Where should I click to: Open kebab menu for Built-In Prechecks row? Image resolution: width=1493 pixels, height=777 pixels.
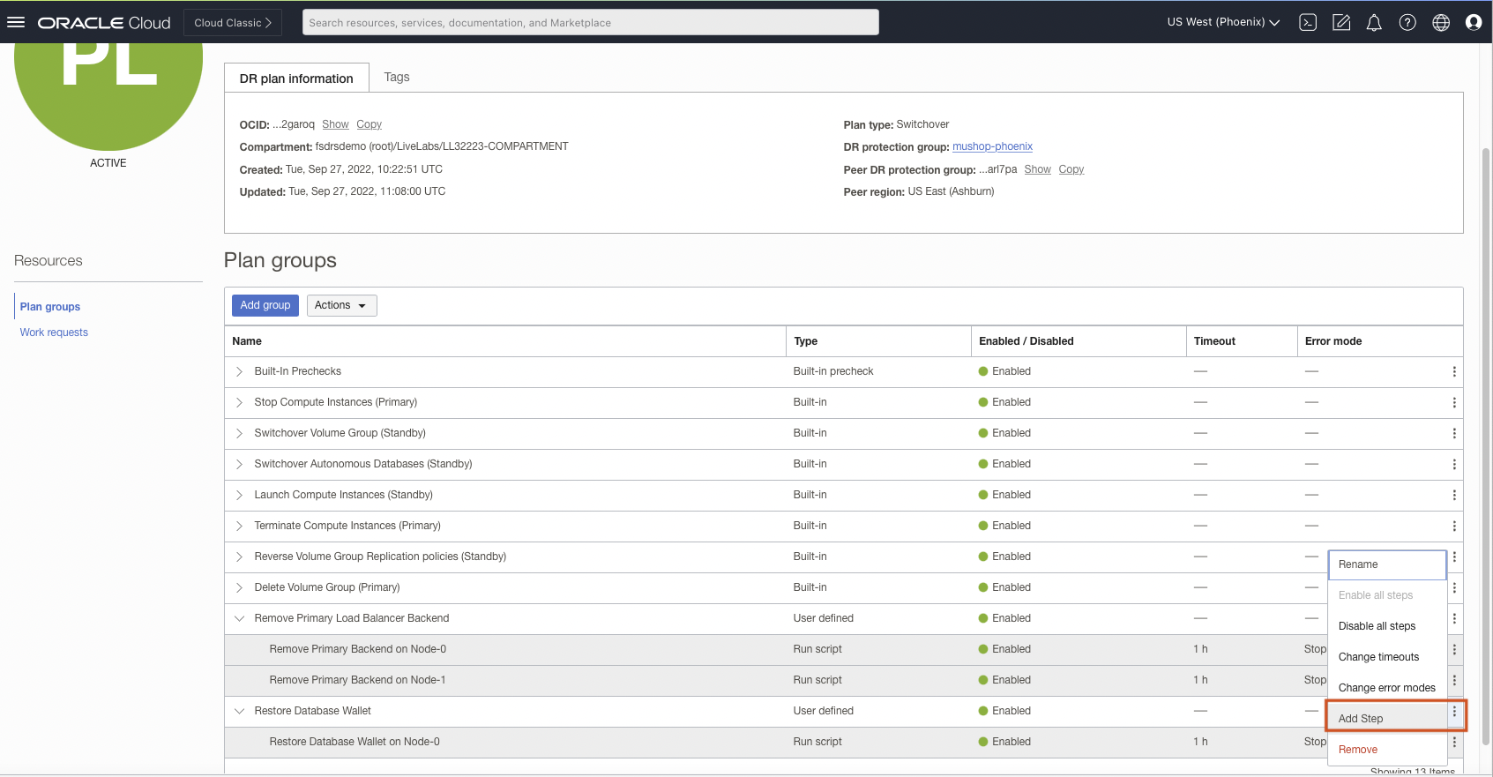coord(1454,372)
